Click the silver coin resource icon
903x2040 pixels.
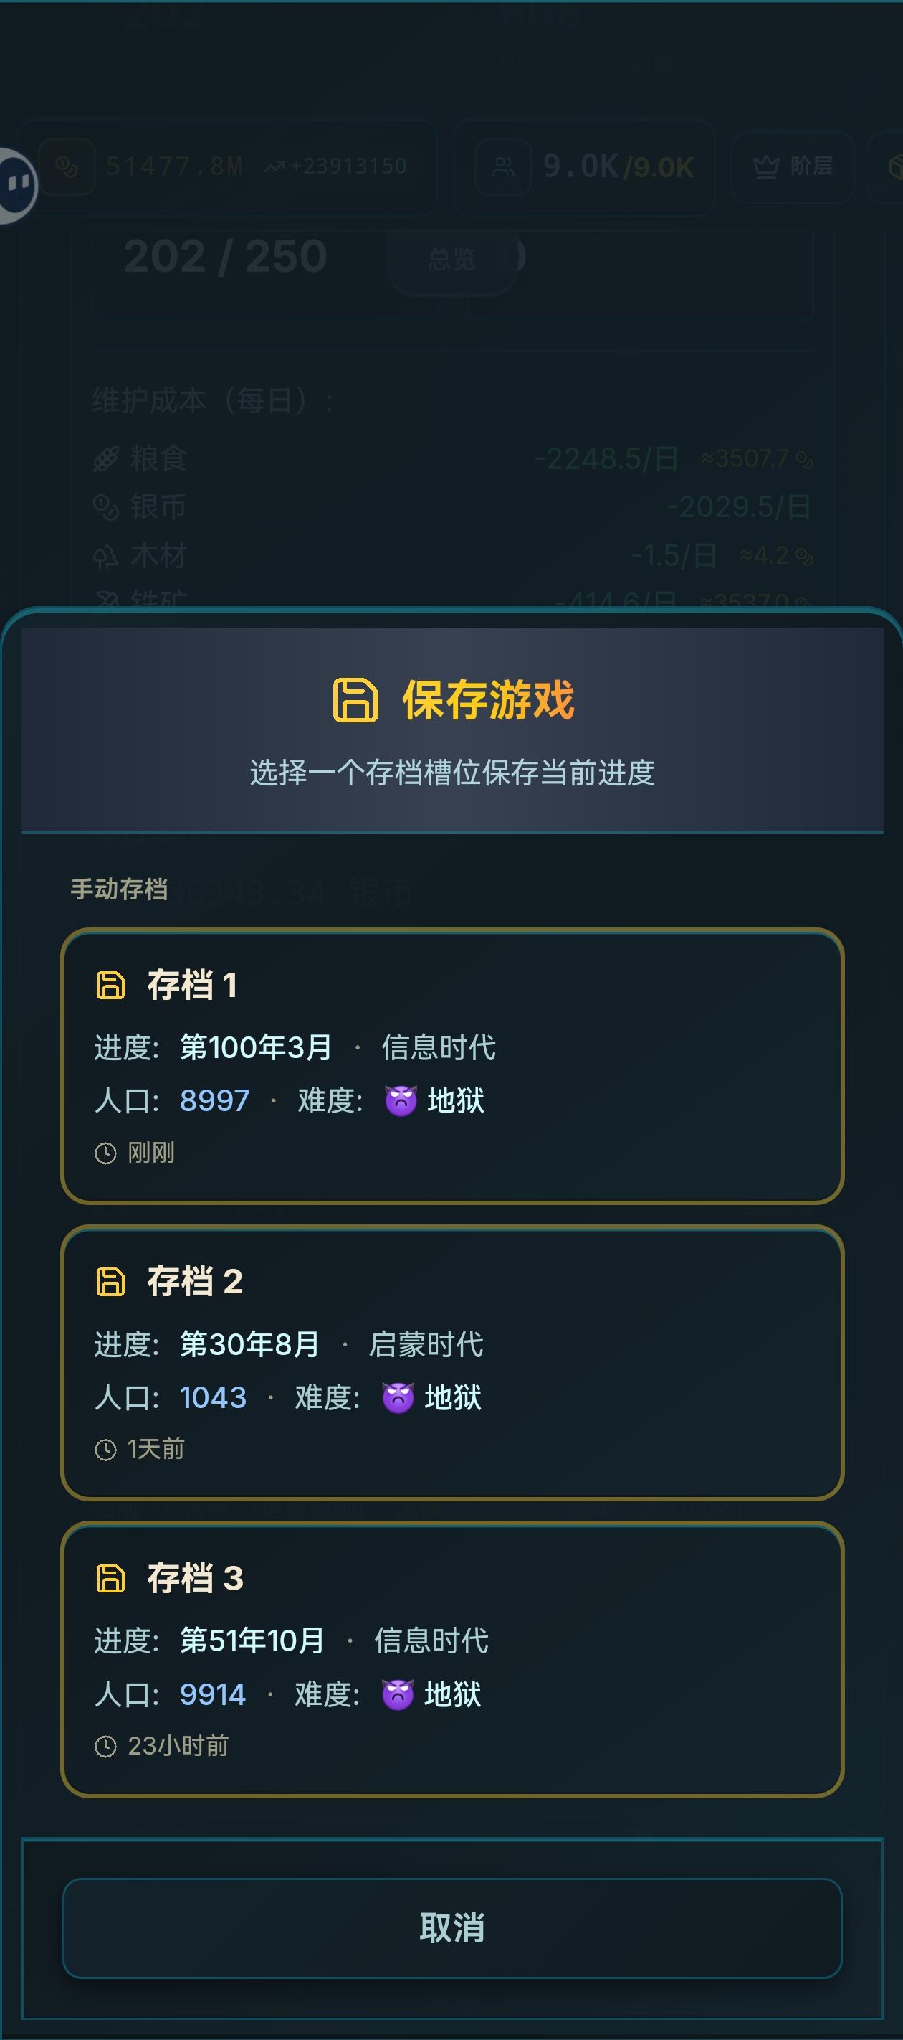[x=67, y=166]
